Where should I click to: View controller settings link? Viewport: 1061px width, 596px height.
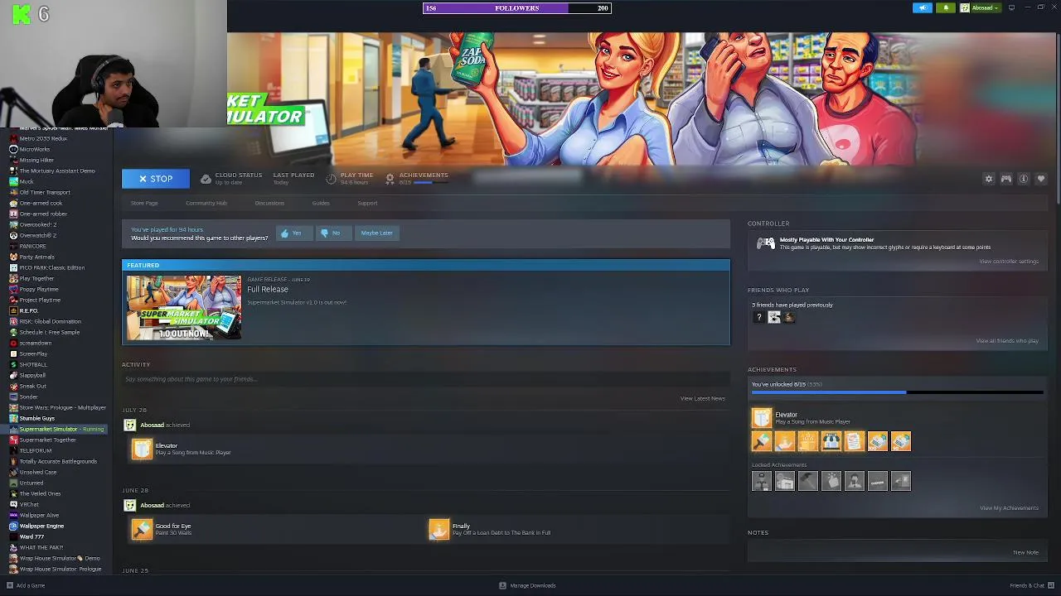1009,261
